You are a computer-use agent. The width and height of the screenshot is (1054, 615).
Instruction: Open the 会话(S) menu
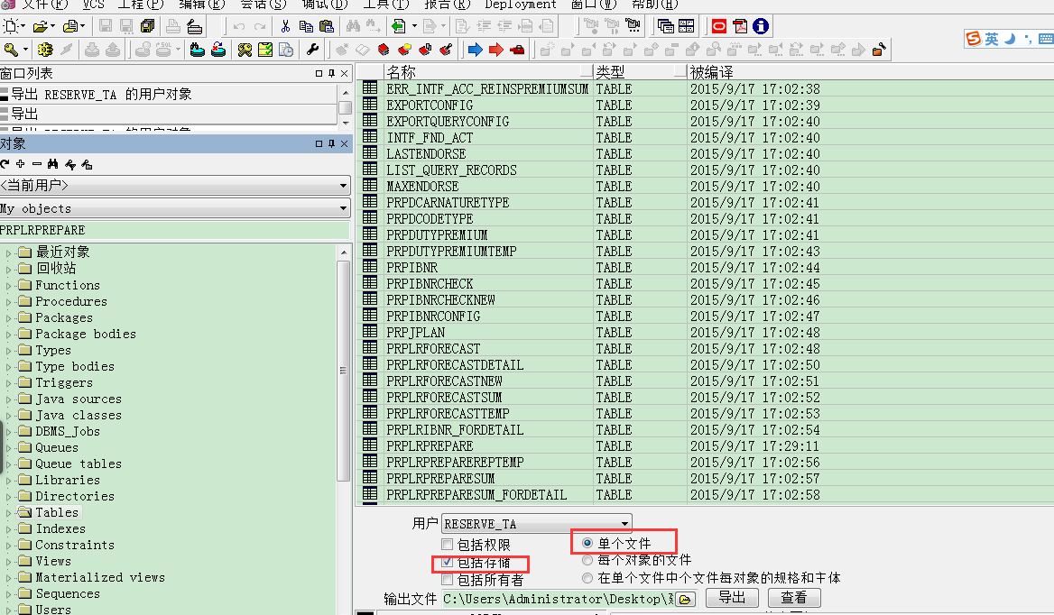point(263,5)
